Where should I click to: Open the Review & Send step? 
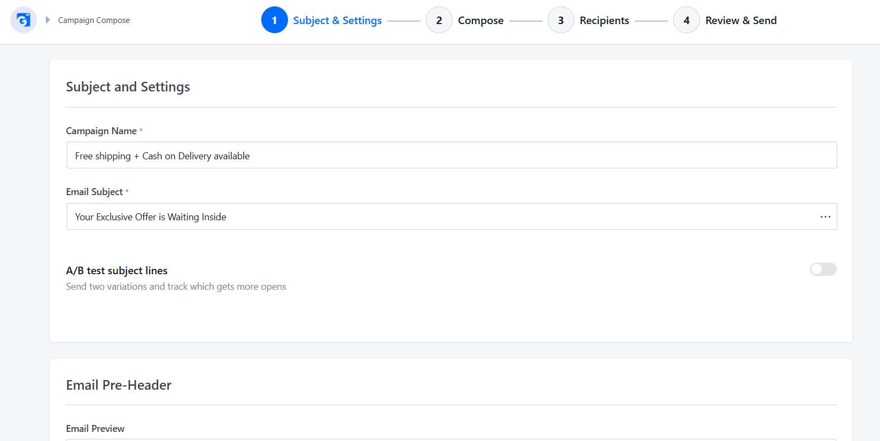[741, 20]
